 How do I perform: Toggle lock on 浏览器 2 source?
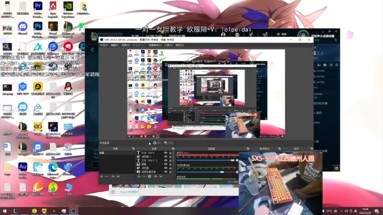(170, 157)
